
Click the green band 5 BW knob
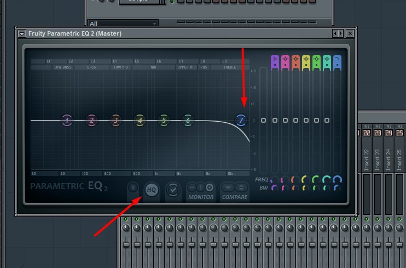(316, 188)
